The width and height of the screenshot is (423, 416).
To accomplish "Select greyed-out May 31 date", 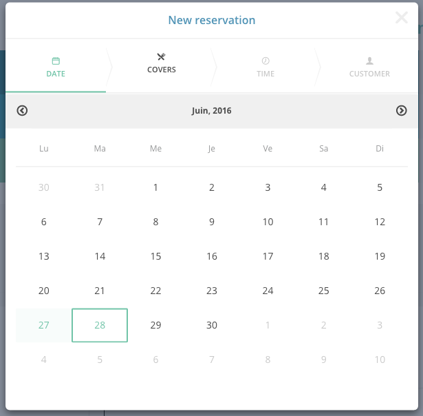I will [100, 187].
